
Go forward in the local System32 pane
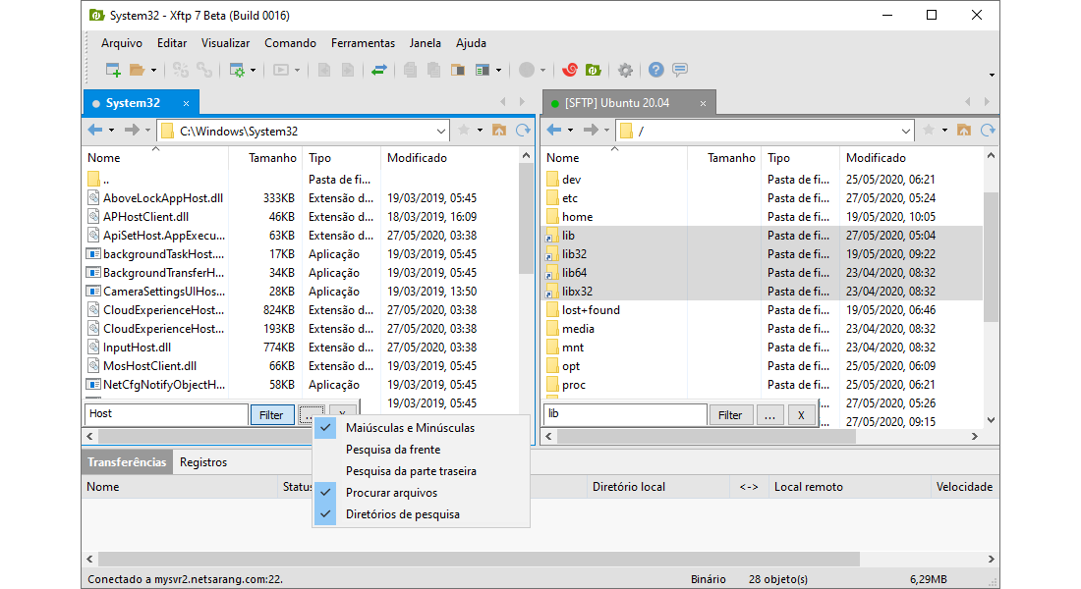click(x=132, y=131)
